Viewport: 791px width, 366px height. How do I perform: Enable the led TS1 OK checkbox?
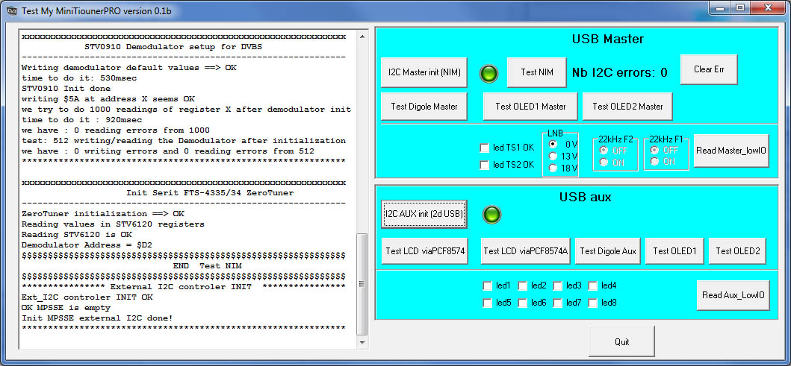coord(484,148)
